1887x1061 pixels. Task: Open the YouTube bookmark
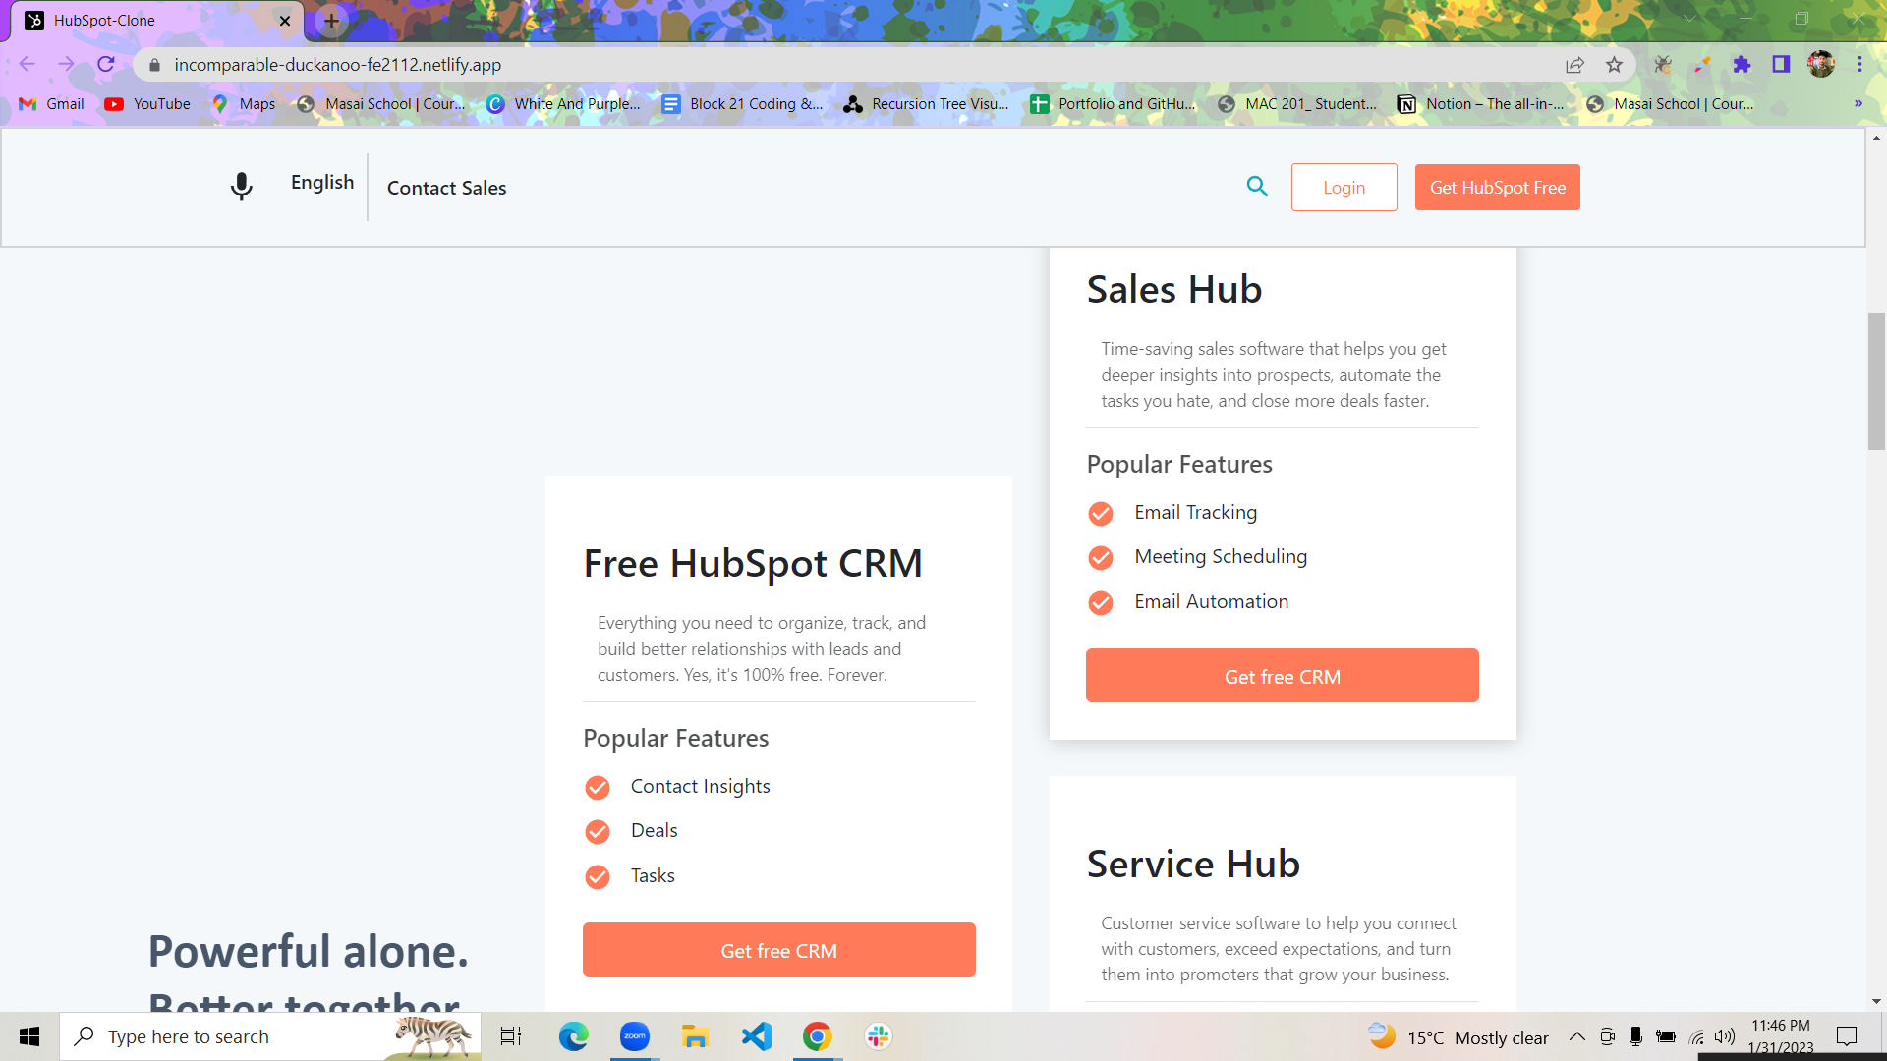[x=147, y=104]
